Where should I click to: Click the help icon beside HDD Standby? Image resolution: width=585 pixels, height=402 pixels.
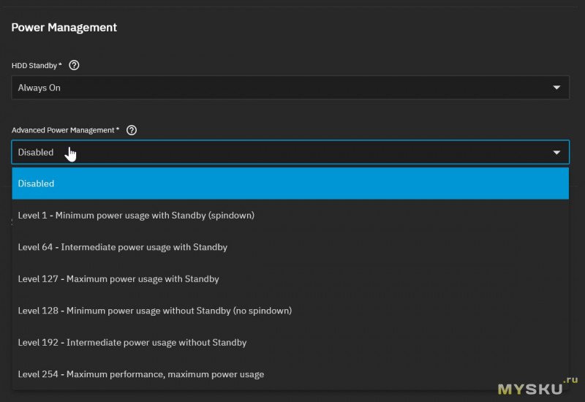point(74,65)
